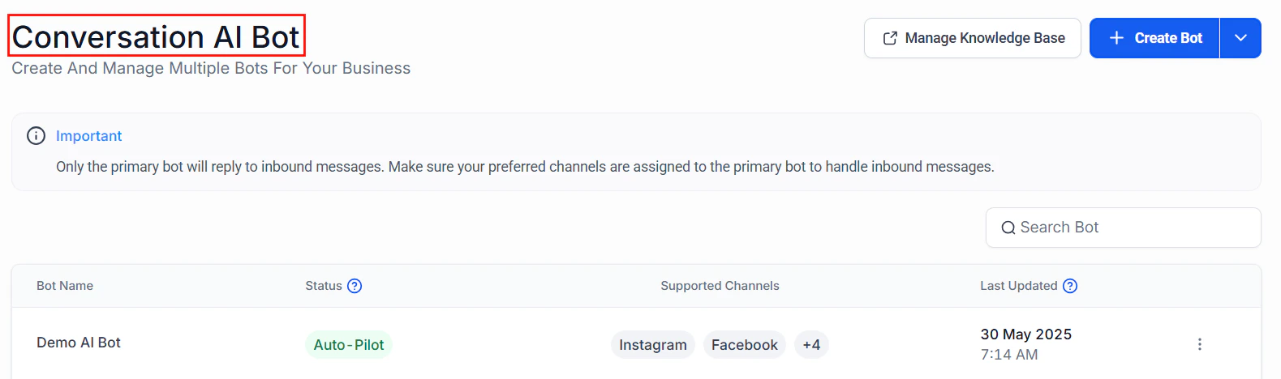Viewport: 1281px width, 379px height.
Task: Expand the +4 more channels chip
Action: point(811,345)
